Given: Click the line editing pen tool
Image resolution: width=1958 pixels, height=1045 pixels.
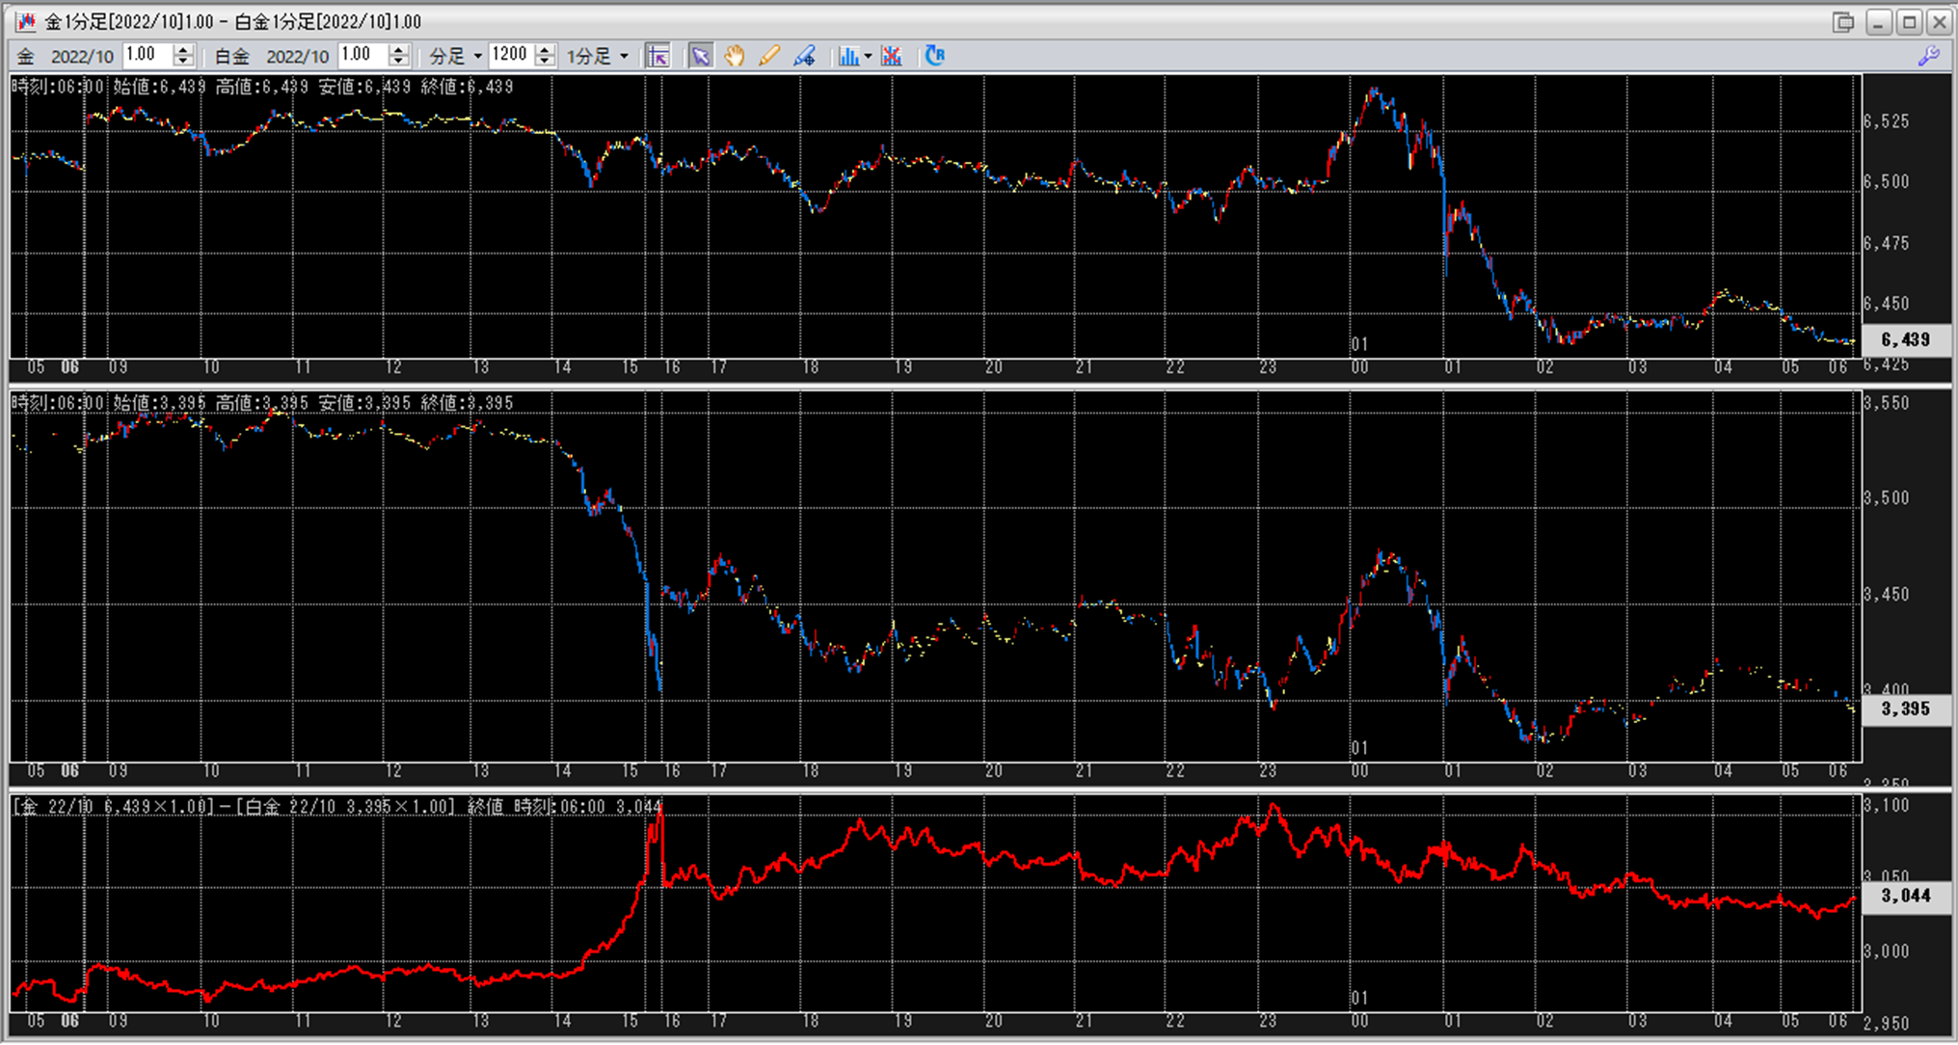Looking at the screenshot, I should pyautogui.click(x=804, y=56).
